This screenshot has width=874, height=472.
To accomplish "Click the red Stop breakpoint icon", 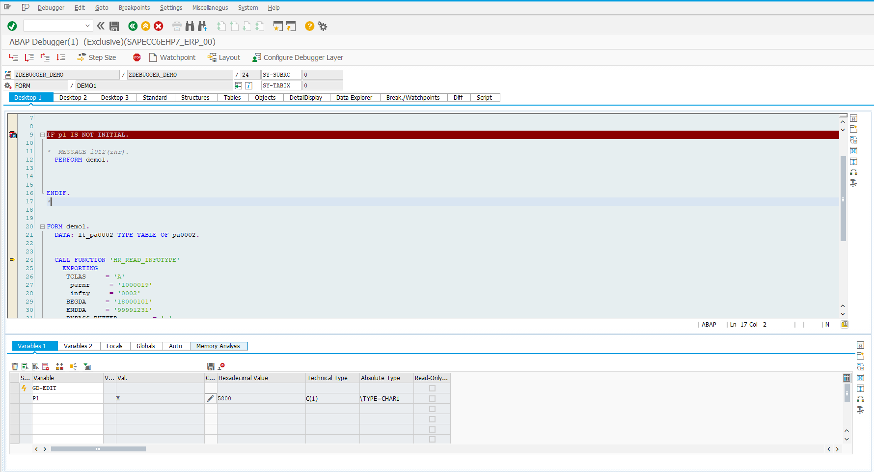I will click(137, 57).
